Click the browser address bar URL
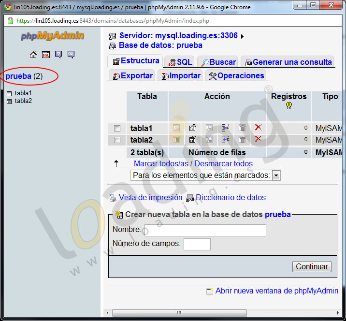Image resolution: width=346 pixels, height=321 pixels. 113,21
